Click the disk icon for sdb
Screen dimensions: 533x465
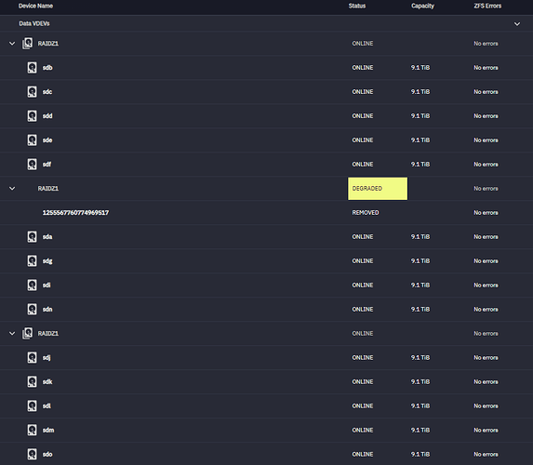point(32,68)
